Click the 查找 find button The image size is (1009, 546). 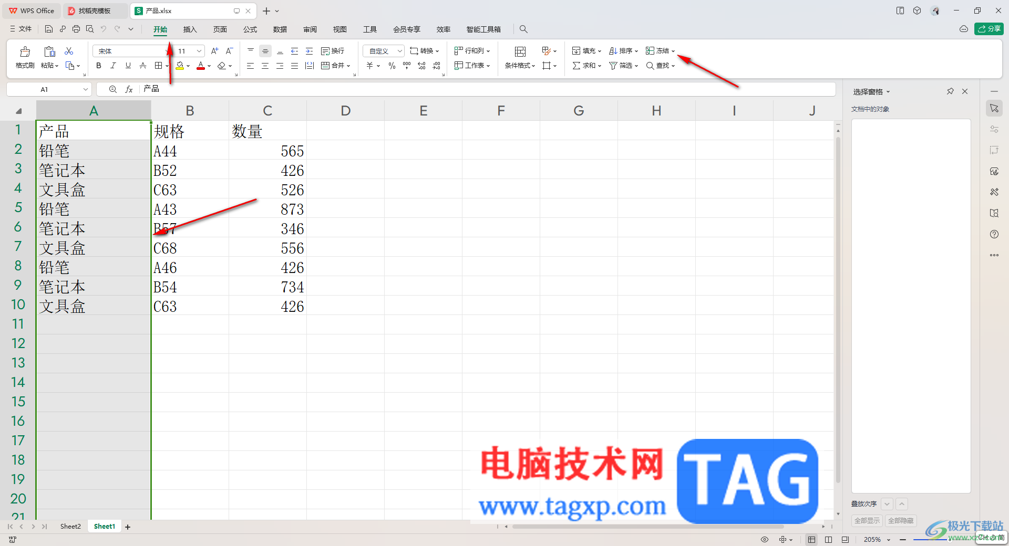[660, 66]
